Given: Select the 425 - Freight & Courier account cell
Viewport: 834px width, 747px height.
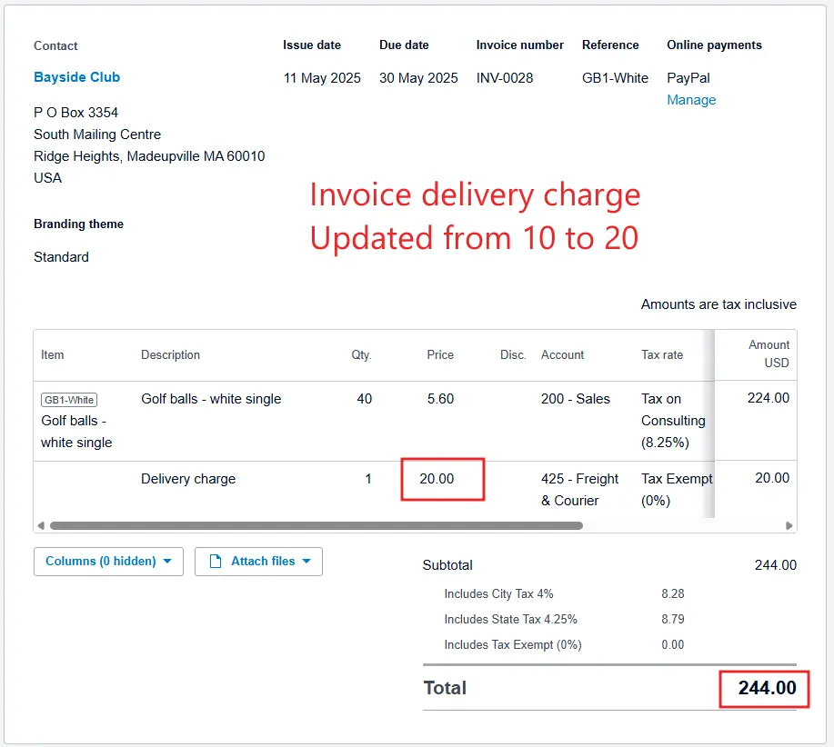Looking at the screenshot, I should tap(579, 489).
